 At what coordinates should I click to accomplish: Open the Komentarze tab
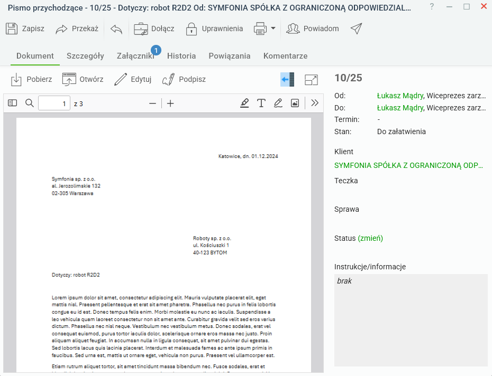285,56
